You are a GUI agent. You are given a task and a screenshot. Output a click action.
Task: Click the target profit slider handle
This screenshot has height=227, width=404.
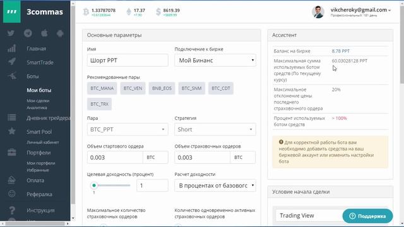pos(94,185)
